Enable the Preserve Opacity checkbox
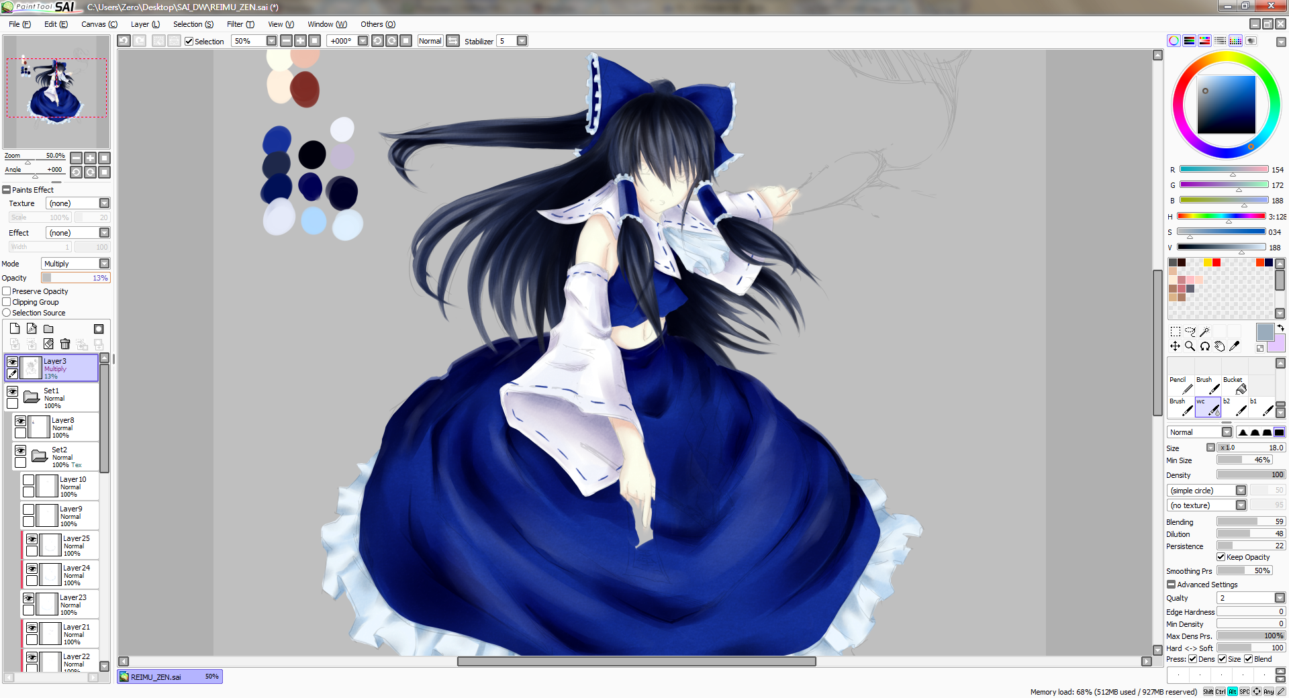Image resolution: width=1289 pixels, height=698 pixels. click(7, 291)
